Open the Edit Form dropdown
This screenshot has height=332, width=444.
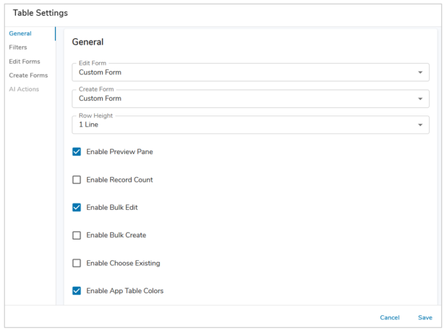[x=250, y=72]
